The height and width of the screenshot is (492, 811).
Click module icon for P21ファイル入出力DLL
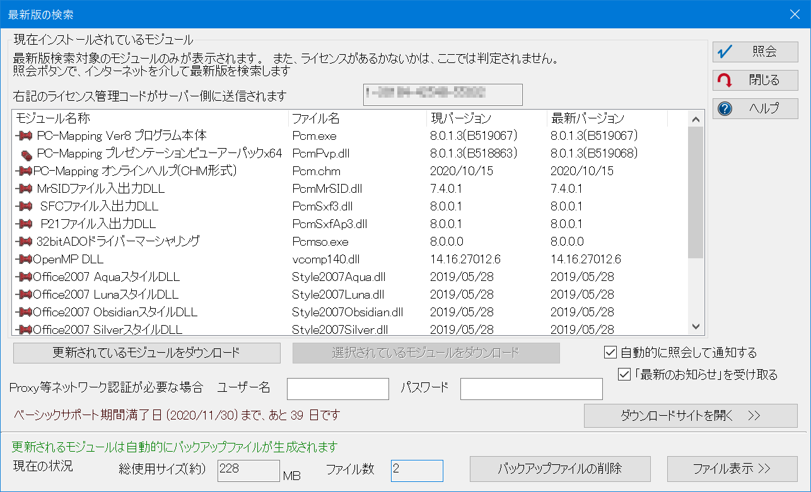point(24,224)
